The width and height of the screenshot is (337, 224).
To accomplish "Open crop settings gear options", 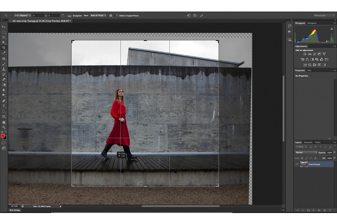I will (x=111, y=16).
